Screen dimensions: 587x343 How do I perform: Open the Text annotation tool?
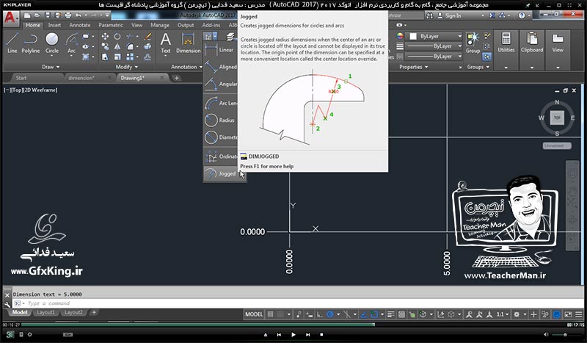pos(166,43)
